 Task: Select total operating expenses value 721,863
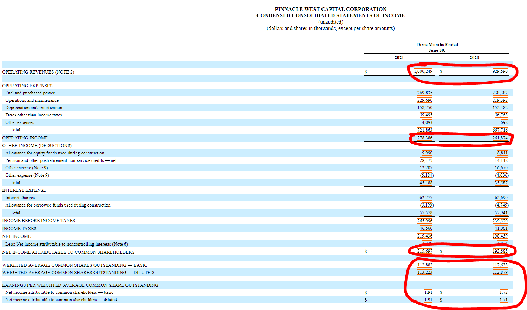425,130
